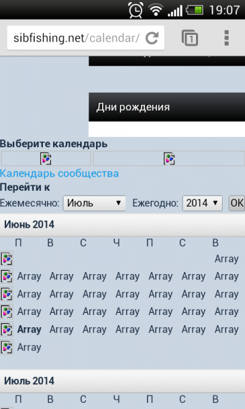The image size is (245, 409).
Task: Tap the Дни рождения panel header
Action: (167, 107)
